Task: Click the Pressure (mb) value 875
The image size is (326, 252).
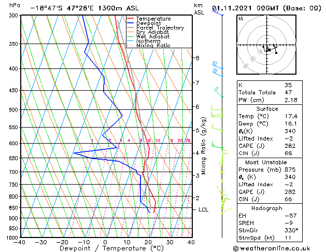Action: [290, 170]
